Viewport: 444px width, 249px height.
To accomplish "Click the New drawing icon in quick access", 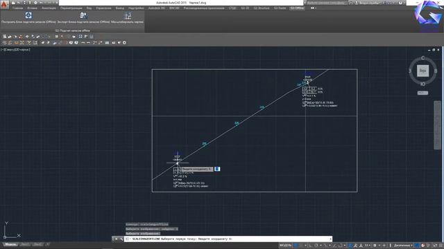I will [13, 3].
